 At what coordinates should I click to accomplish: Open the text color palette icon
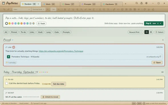pos(145,9)
